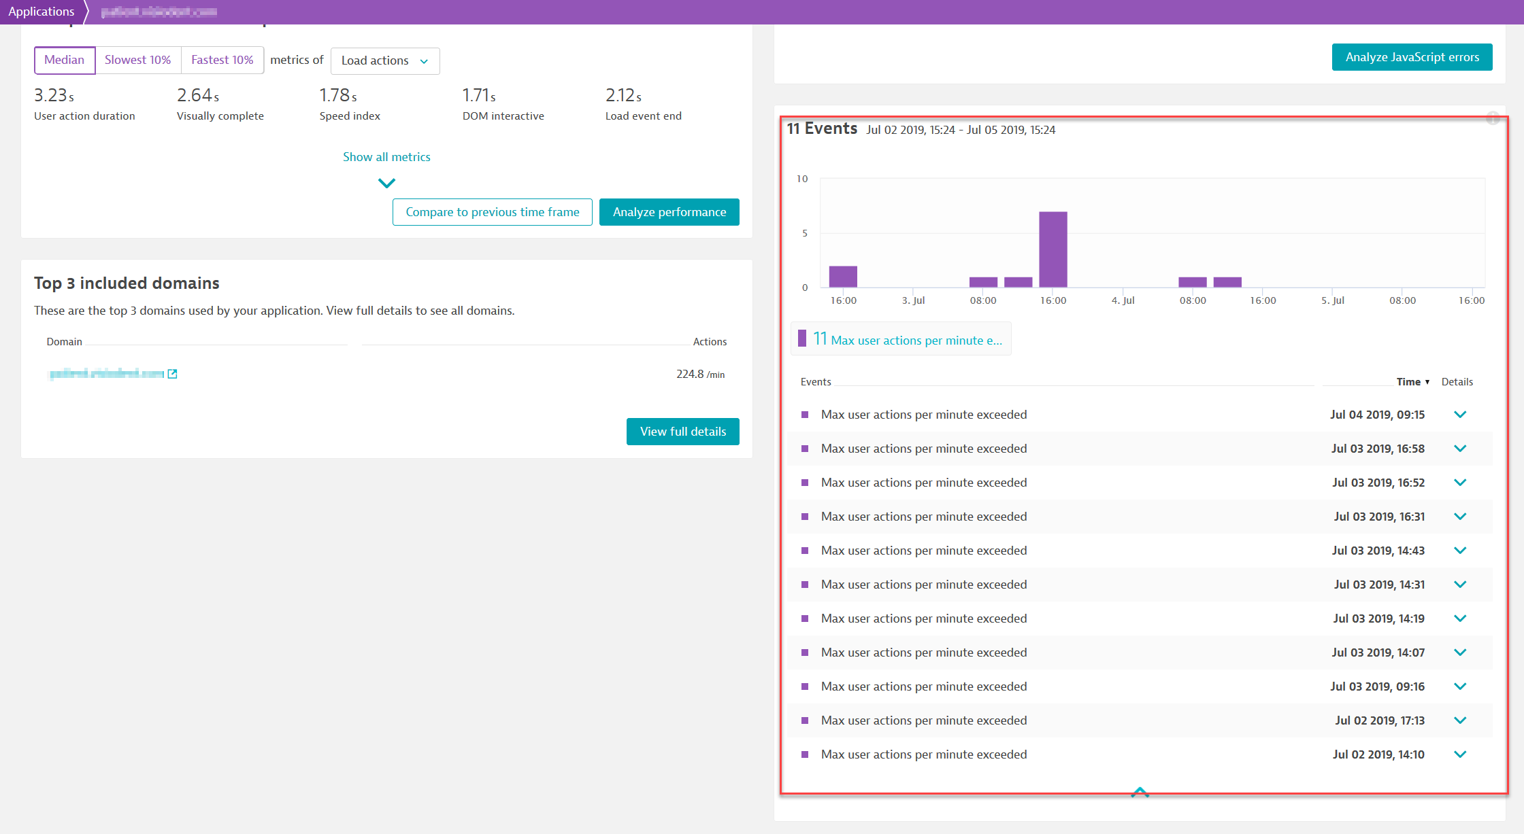Expand details for Jul 03 2019, 14:07 event

point(1460,653)
